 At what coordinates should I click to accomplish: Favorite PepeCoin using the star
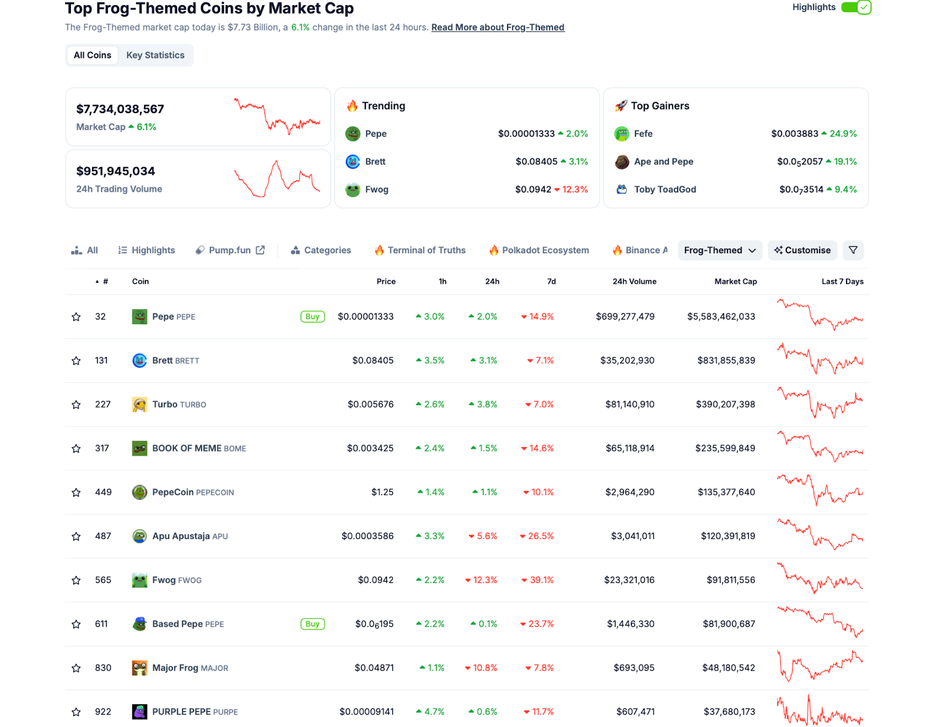[76, 492]
